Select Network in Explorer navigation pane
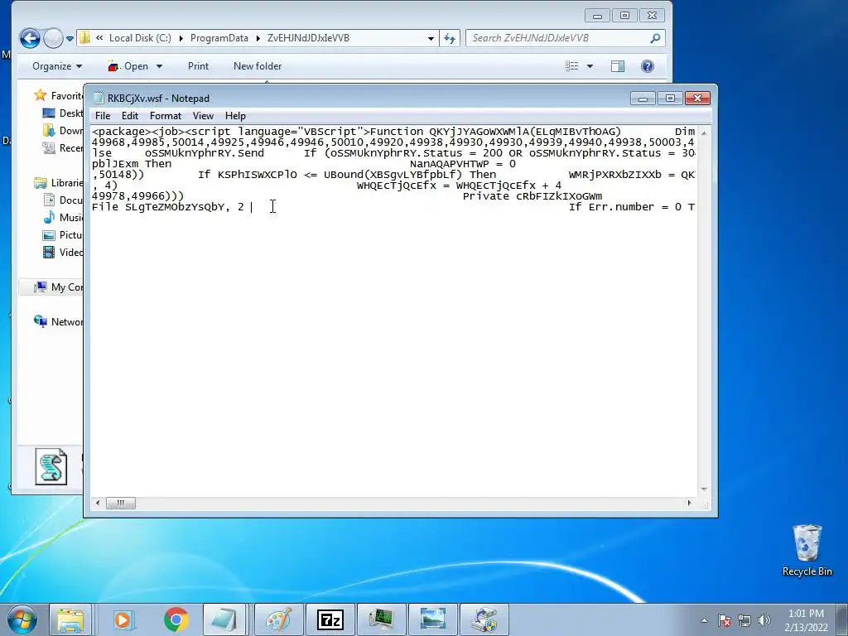Screen dimensions: 848x636 click(59, 322)
